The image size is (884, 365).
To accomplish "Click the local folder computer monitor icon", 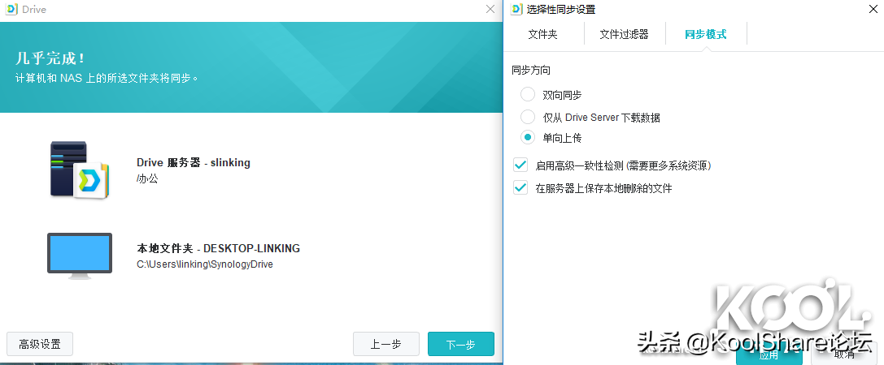I will [x=79, y=255].
